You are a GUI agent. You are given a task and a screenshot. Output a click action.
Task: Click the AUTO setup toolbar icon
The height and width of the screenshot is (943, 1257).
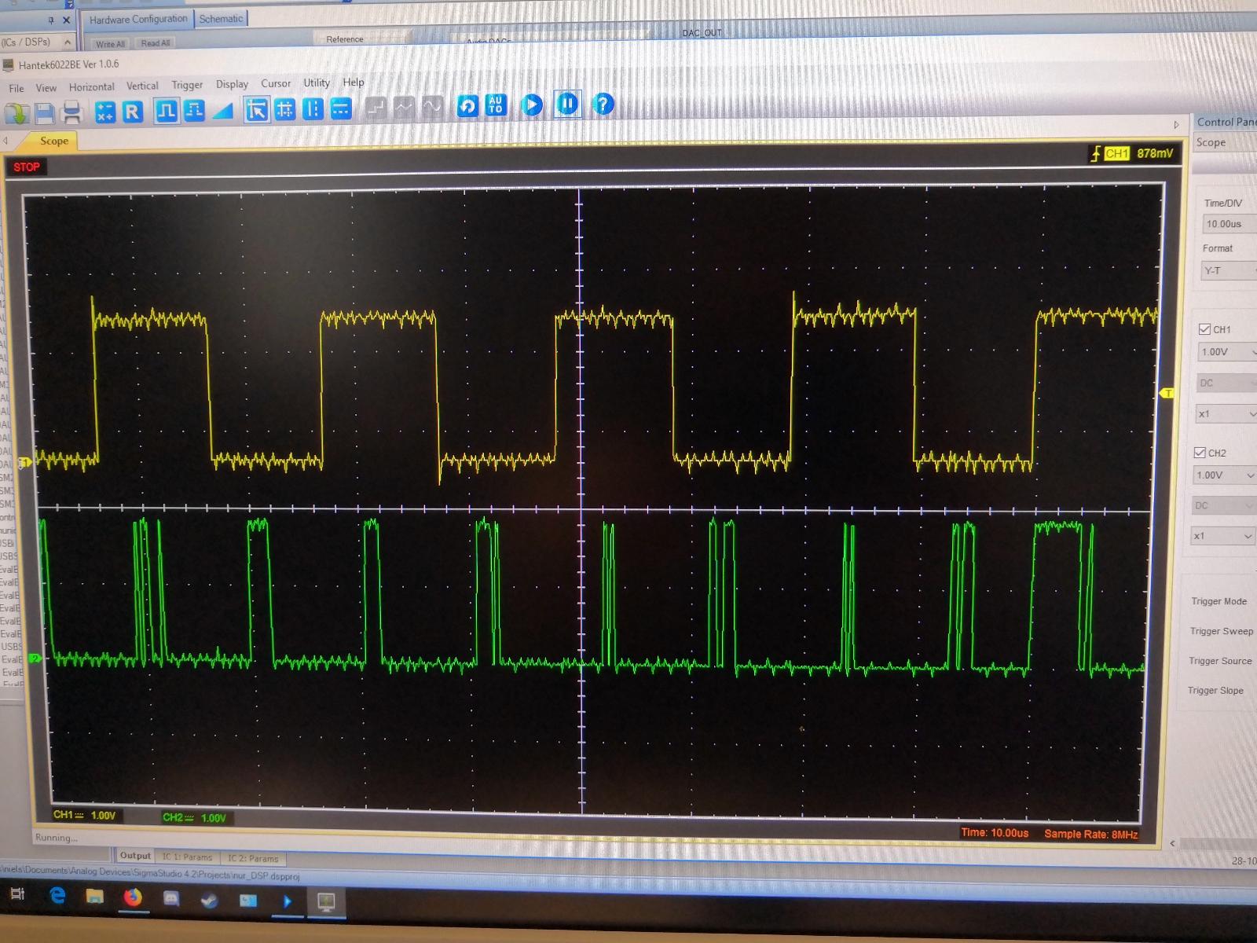pyautogui.click(x=496, y=105)
